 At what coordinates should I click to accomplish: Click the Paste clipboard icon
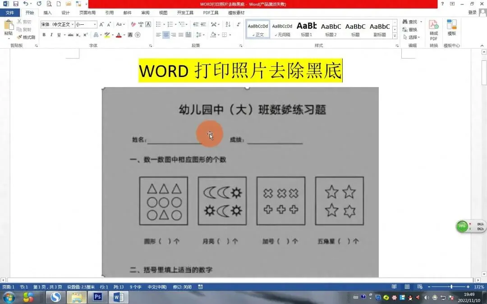click(9, 25)
